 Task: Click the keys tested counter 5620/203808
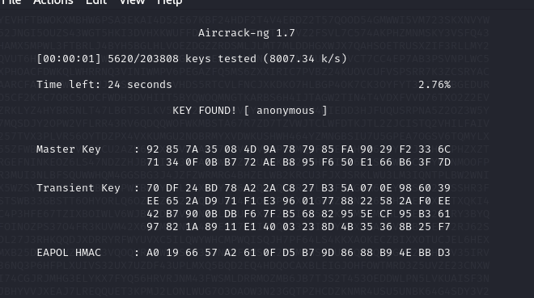tap(143, 59)
